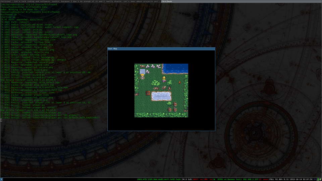Click the blonde player character sprite

click(142, 76)
